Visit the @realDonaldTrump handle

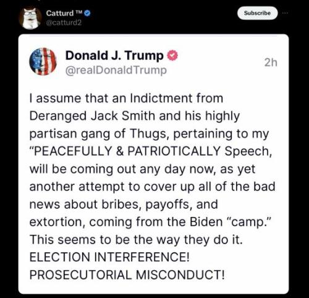[x=116, y=70]
